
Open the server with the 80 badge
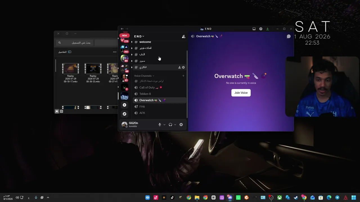coord(124,58)
